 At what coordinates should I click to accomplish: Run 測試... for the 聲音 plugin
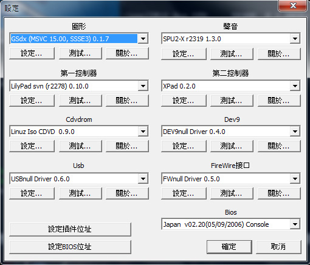pyautogui.click(x=232, y=54)
